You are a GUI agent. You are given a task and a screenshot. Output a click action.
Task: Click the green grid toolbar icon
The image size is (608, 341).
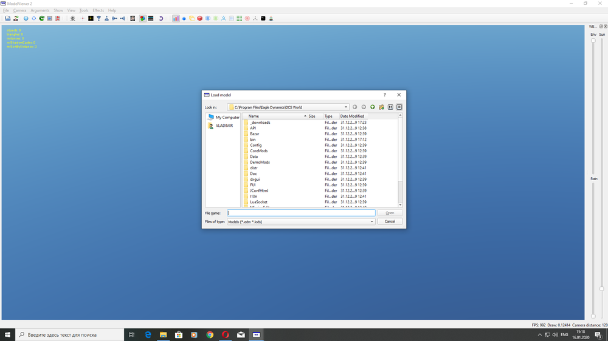pos(239,18)
